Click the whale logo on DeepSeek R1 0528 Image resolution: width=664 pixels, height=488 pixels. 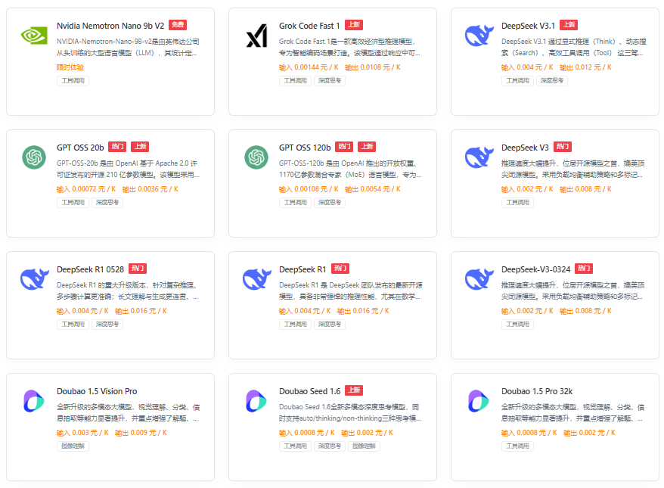pos(34,279)
